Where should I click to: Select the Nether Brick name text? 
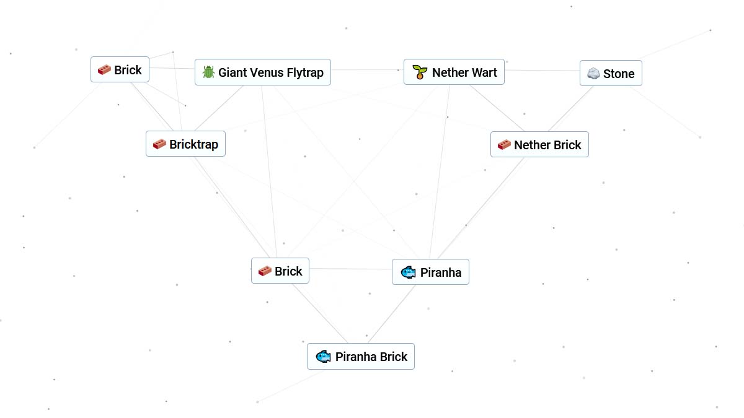(x=547, y=145)
